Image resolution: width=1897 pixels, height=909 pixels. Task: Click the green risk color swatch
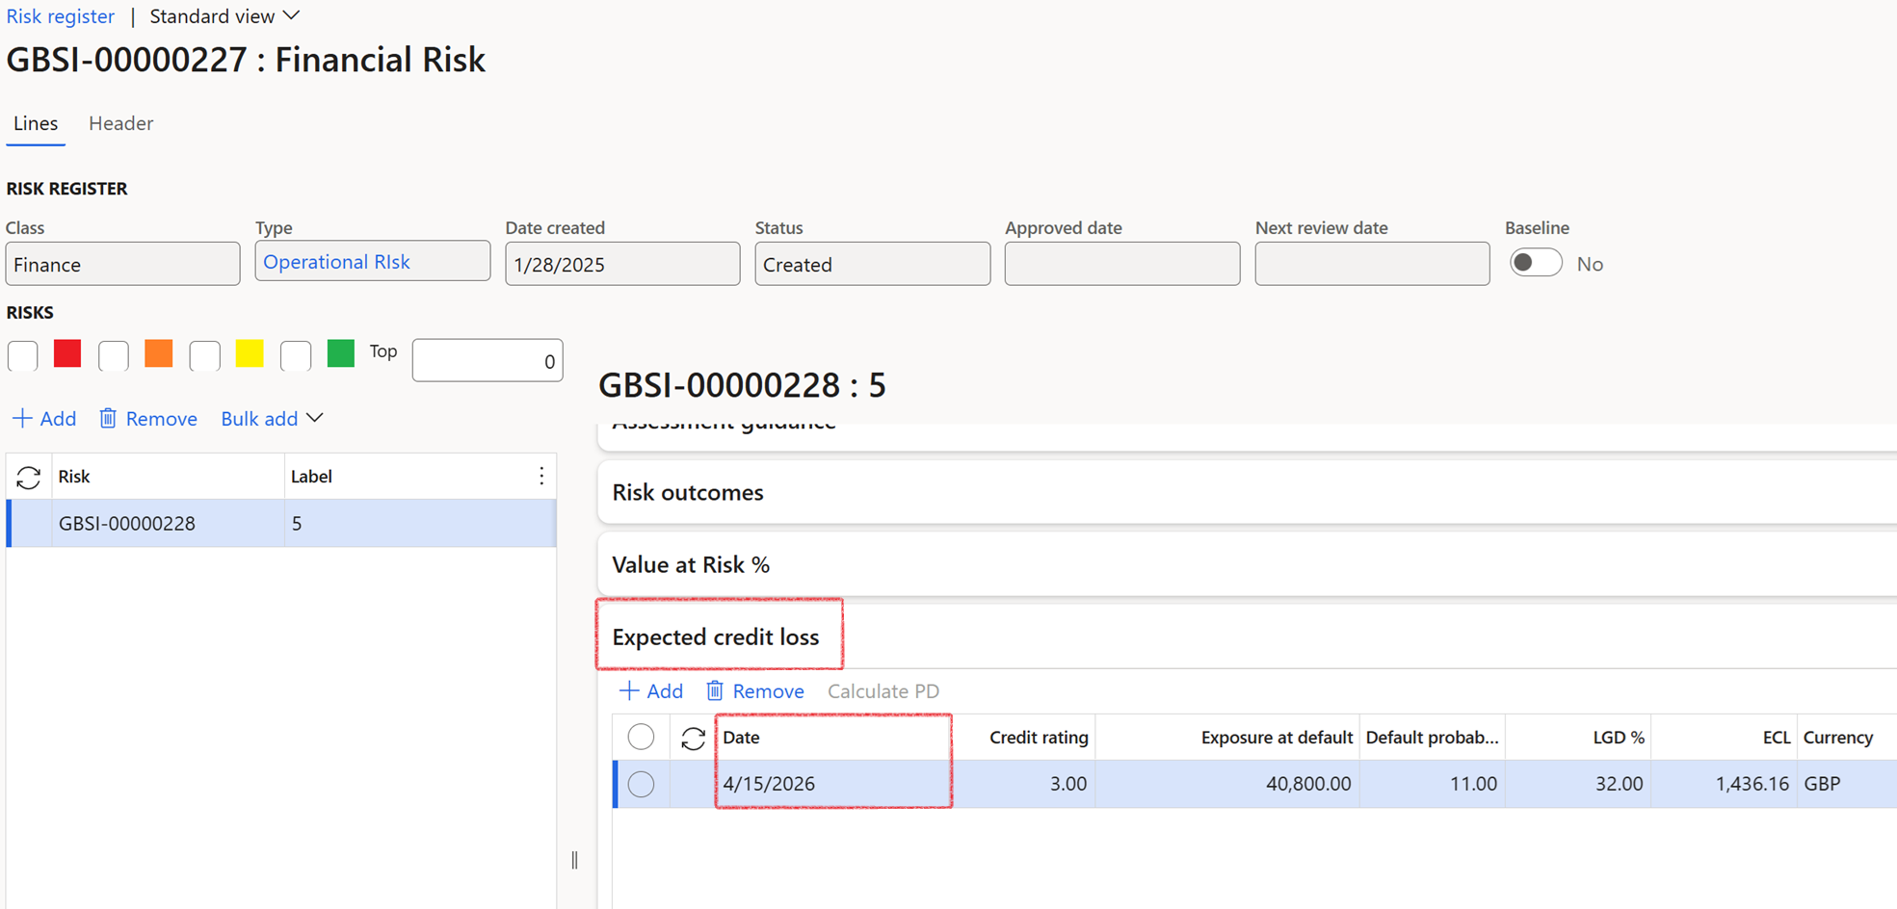(x=341, y=353)
